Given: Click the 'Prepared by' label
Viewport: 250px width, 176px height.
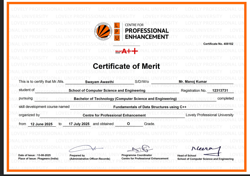Looking at the screenshot, I should tap(77, 155).
